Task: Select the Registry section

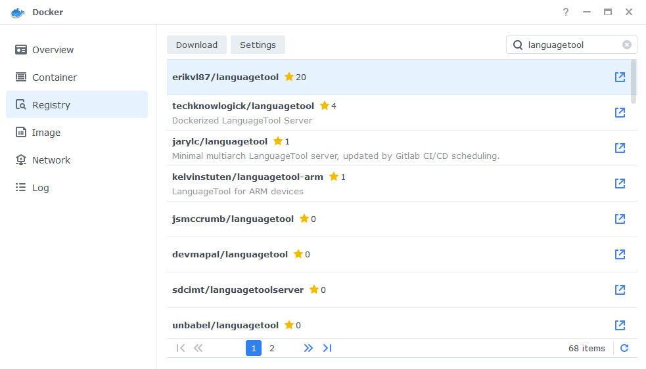Action: (x=77, y=104)
